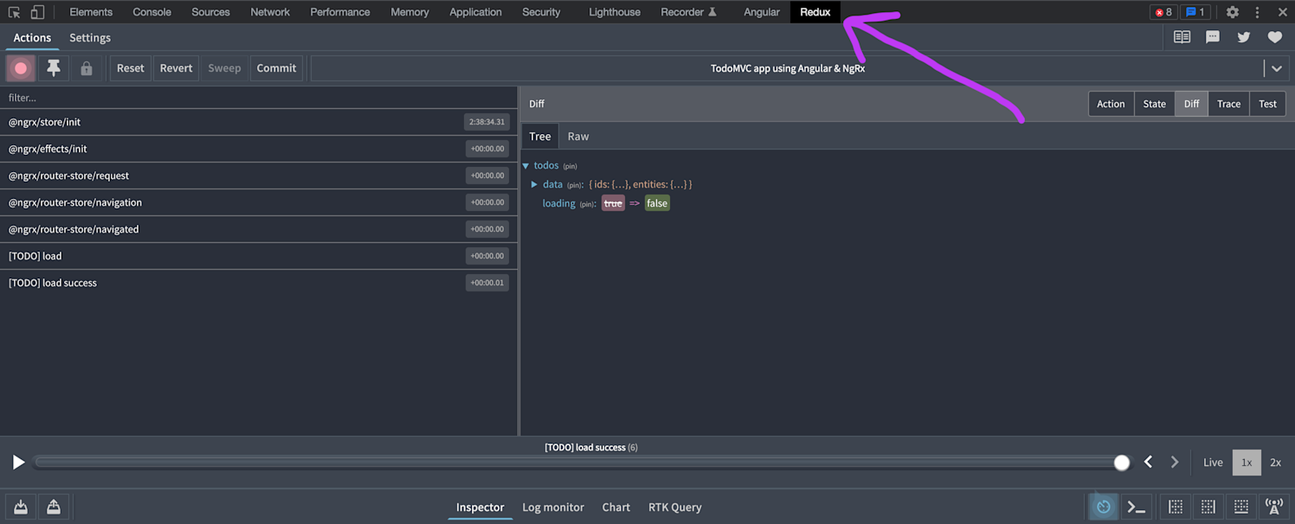This screenshot has height=524, width=1295.
Task: Step to the next action arrow
Action: pyautogui.click(x=1175, y=463)
